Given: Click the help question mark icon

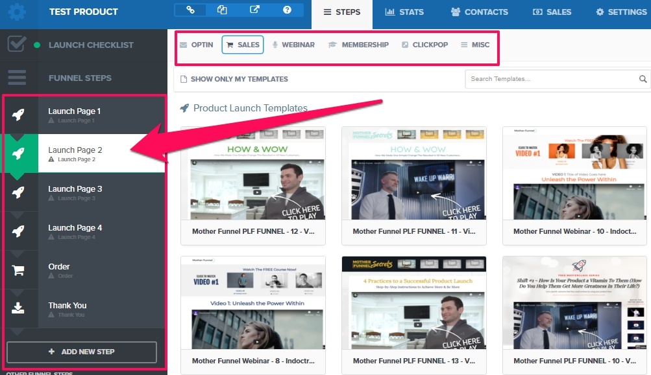Looking at the screenshot, I should click(x=287, y=10).
